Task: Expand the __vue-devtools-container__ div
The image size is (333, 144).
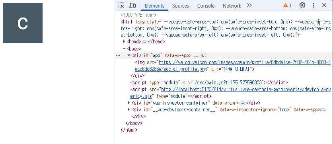Action: point(129,110)
